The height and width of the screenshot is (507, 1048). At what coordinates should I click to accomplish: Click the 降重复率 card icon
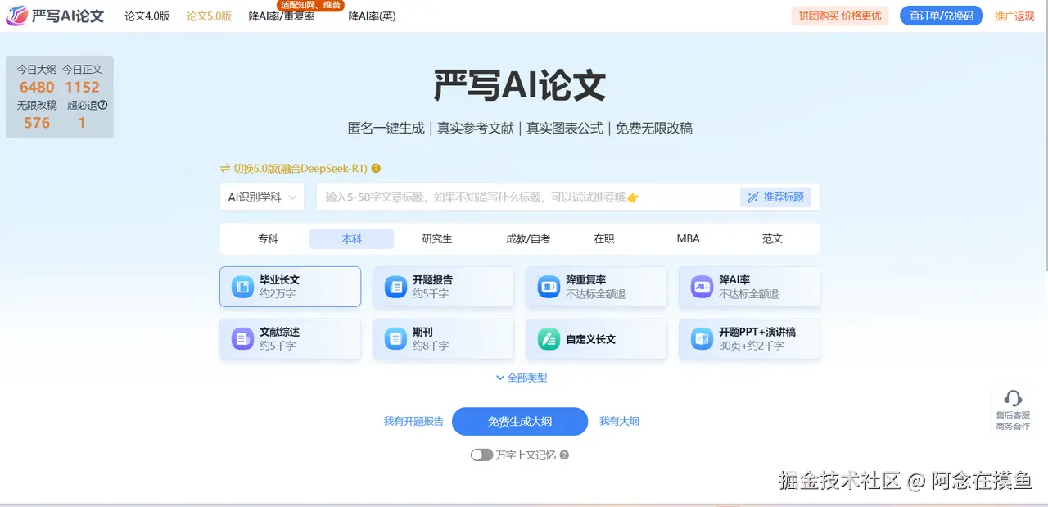(548, 287)
